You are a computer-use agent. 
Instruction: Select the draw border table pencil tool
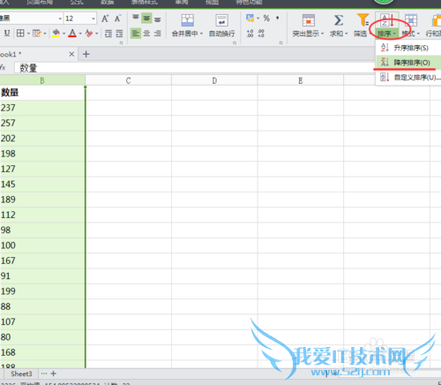tap(37, 34)
